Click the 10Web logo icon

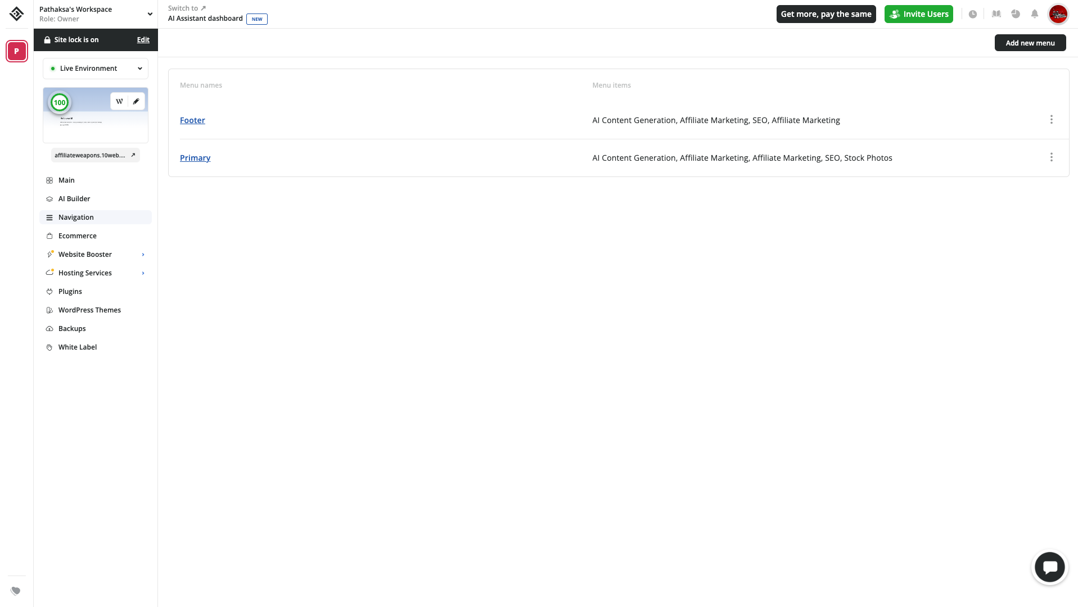[16, 13]
